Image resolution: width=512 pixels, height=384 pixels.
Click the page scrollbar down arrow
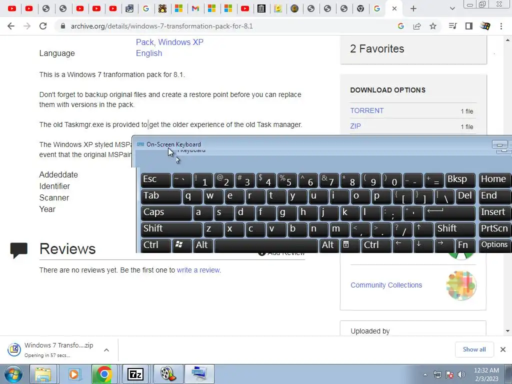pos(507,331)
